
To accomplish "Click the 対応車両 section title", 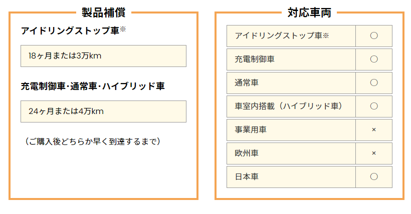I will 309,12.
